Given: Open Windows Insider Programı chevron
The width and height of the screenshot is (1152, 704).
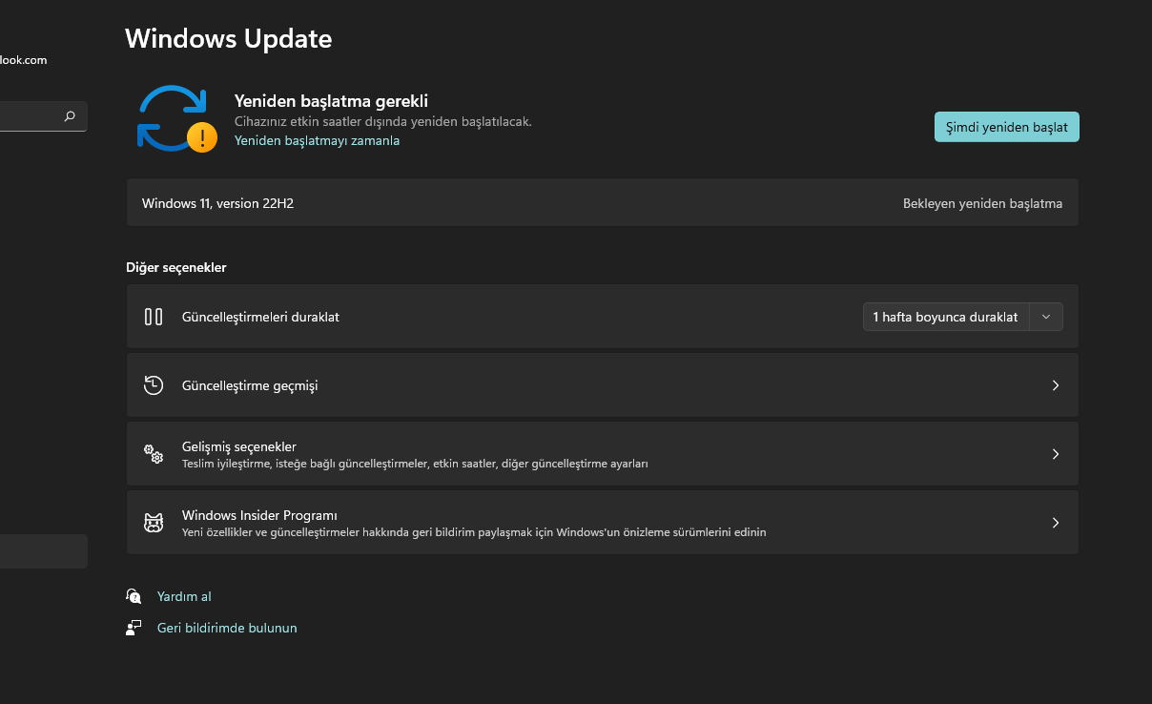Looking at the screenshot, I should 1056,523.
